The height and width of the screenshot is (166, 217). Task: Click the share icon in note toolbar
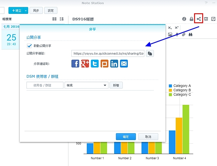pos(199,19)
